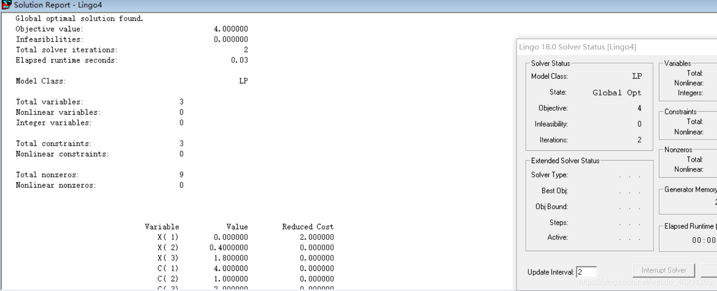717x291 pixels.
Task: Click the 'Total variables:' label
Action: pos(50,102)
